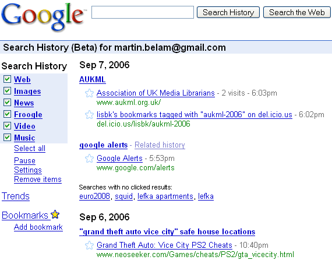Viewport: 332px width, 260px height.
Task: Open the Froogle history filter link
Action: point(28,114)
